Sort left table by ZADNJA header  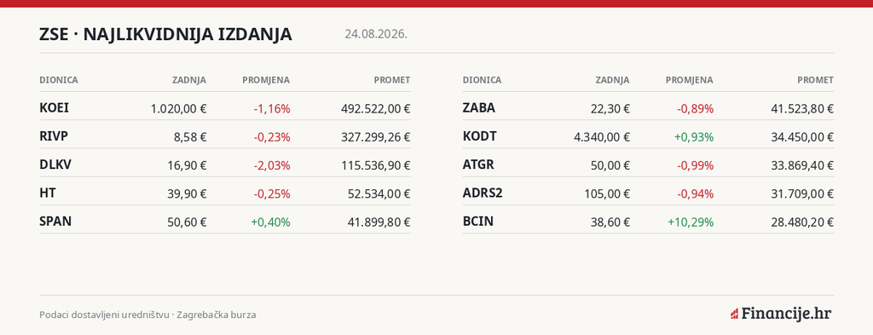(188, 80)
